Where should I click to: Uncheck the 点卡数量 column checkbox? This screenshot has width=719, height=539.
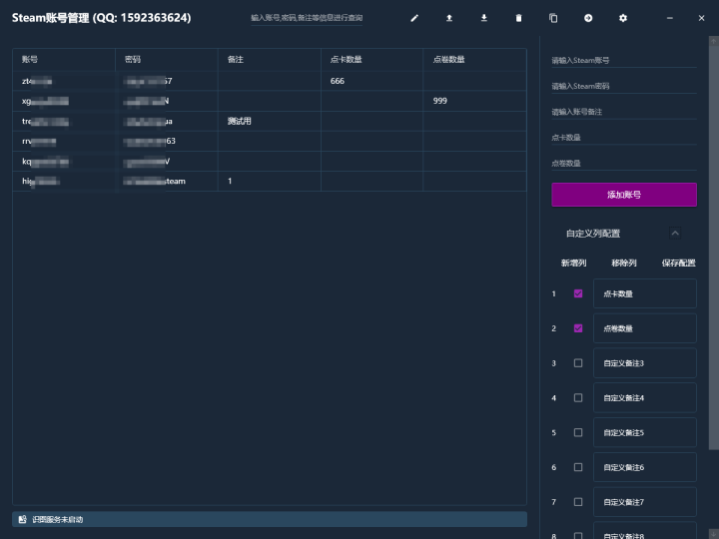578,293
